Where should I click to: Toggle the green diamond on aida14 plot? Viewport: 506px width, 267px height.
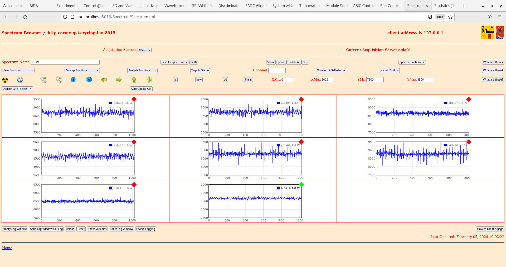point(301,185)
